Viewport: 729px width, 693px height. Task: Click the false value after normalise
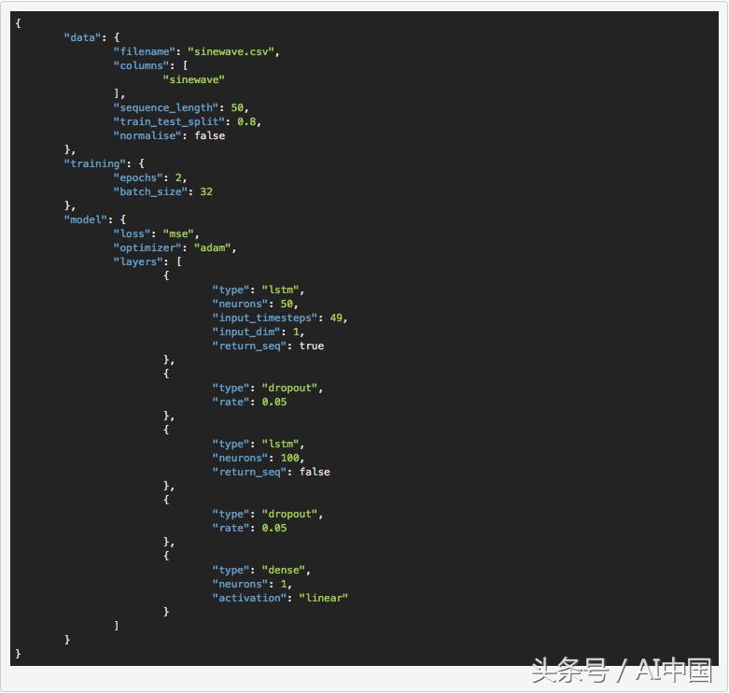coord(210,135)
